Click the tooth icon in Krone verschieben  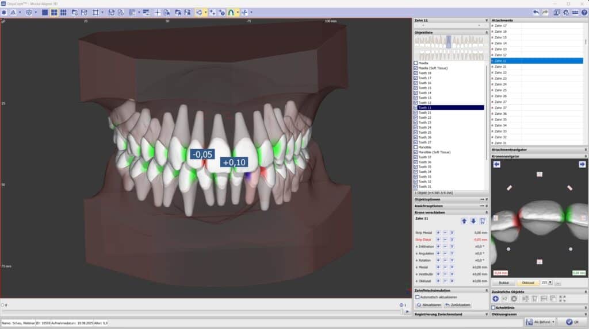click(x=482, y=220)
